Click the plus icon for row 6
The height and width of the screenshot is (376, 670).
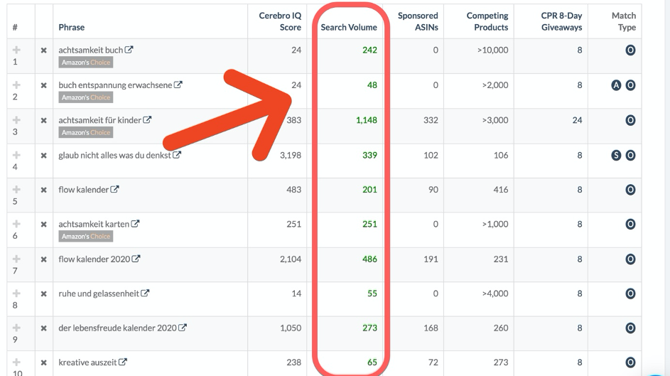[16, 224]
